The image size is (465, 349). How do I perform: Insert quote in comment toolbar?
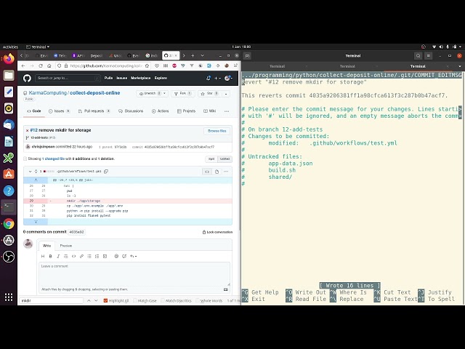(66, 256)
